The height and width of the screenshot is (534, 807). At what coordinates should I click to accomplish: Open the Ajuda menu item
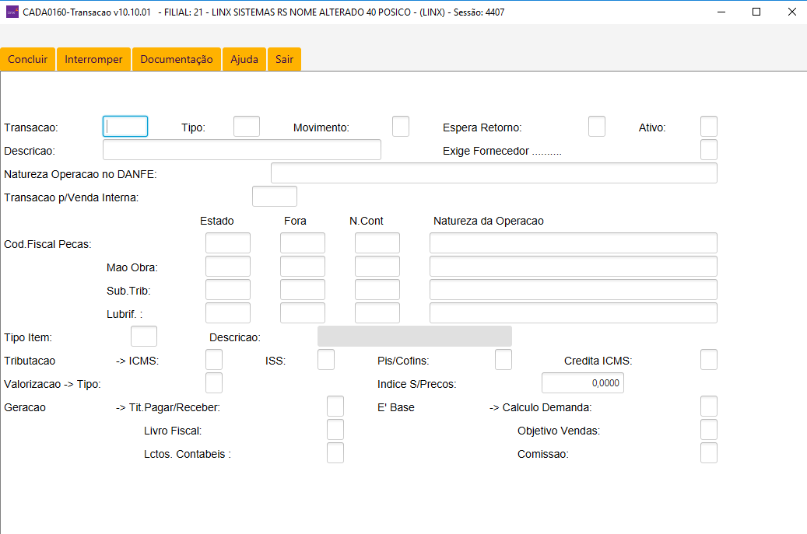click(244, 60)
